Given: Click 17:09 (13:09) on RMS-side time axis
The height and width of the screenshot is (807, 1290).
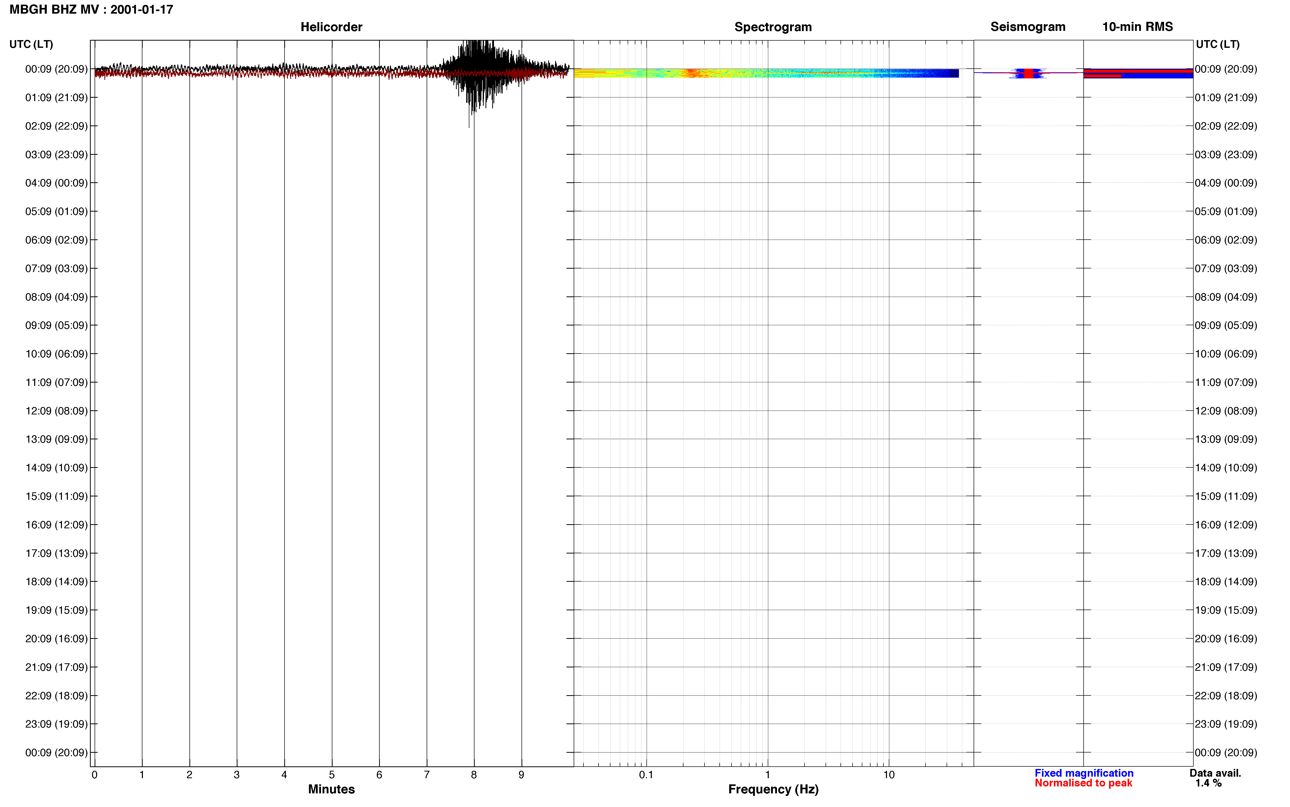Looking at the screenshot, I should click(x=1226, y=554).
